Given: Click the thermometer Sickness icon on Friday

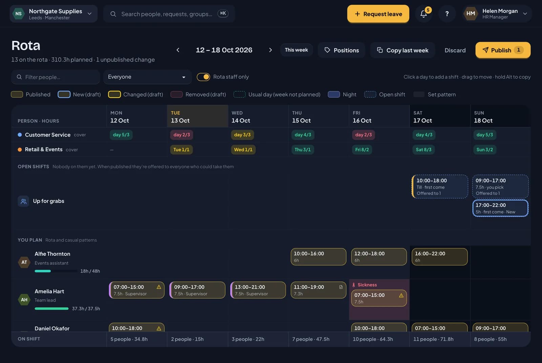Looking at the screenshot, I should (354, 285).
